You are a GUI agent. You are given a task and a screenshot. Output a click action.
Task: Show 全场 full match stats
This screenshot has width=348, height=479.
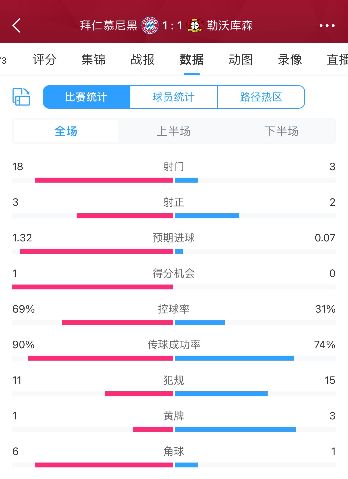coord(66,131)
